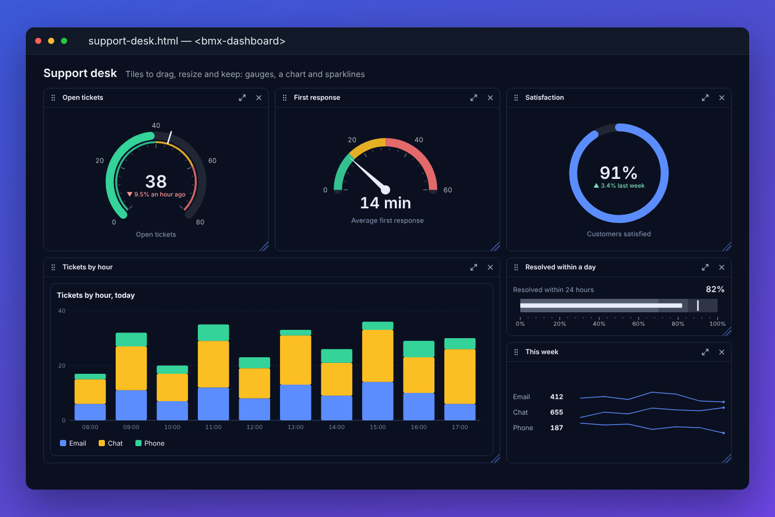
Task: Expand the Satisfaction tile
Action: [x=705, y=98]
